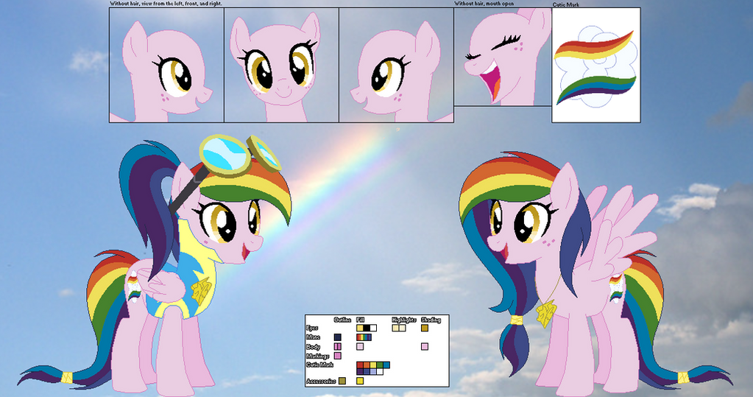Click the left-view hairless head panel
Image resolution: width=753 pixels, height=397 pixels.
(x=166, y=65)
